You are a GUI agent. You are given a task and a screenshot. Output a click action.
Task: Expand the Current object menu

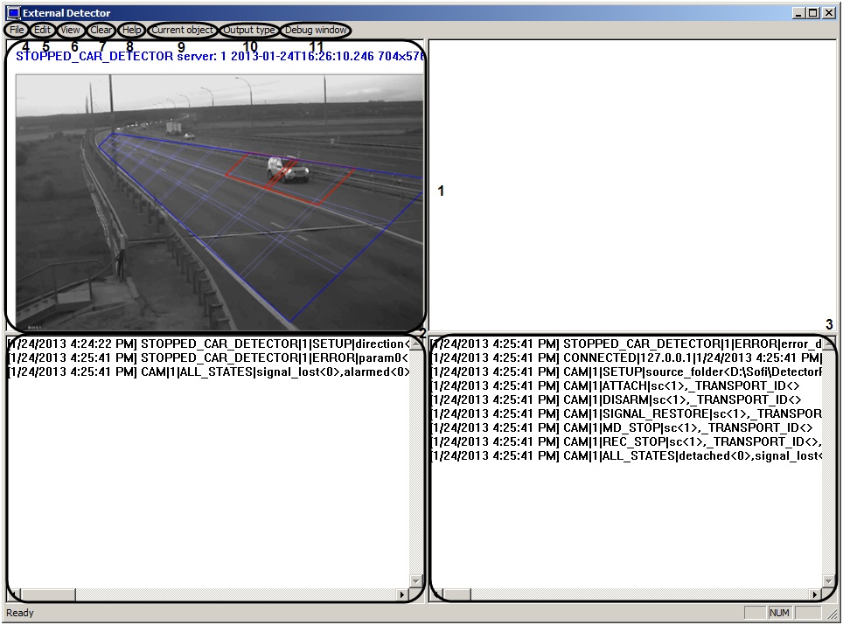(182, 30)
